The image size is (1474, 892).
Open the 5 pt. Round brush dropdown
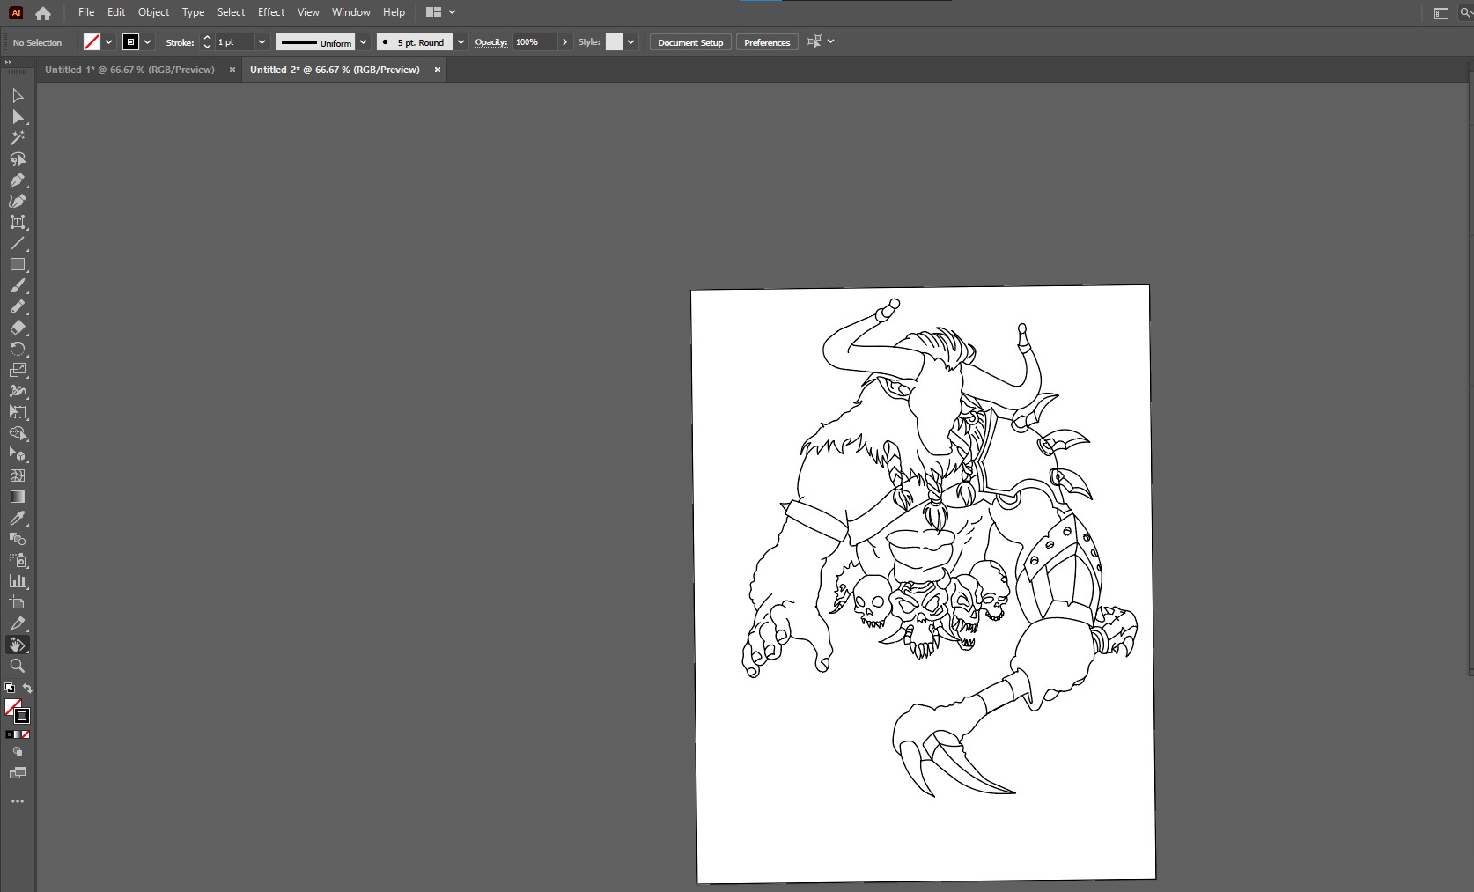[461, 42]
